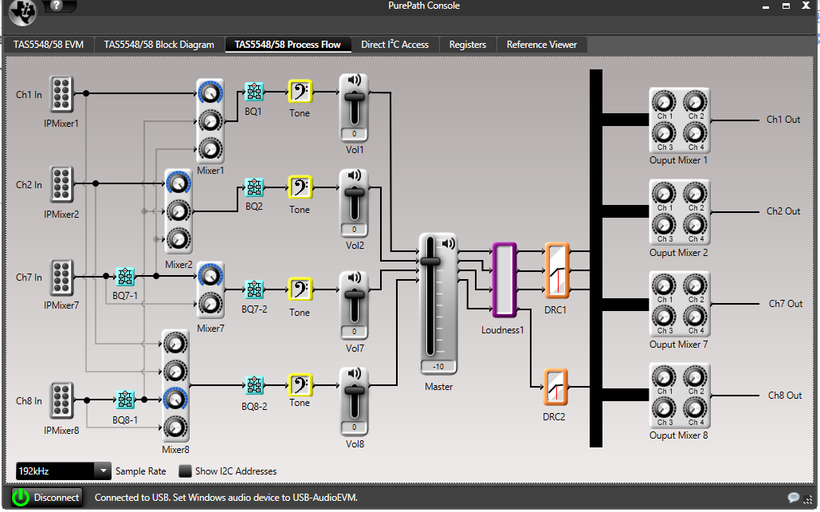
Task: Open the Direct I²C Access tab
Action: 394,45
